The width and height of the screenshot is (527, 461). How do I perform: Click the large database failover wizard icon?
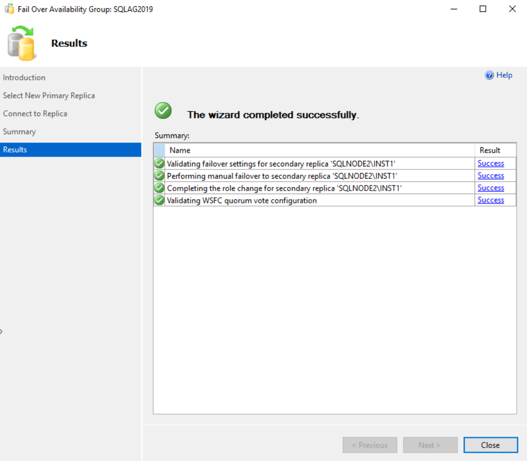(22, 43)
